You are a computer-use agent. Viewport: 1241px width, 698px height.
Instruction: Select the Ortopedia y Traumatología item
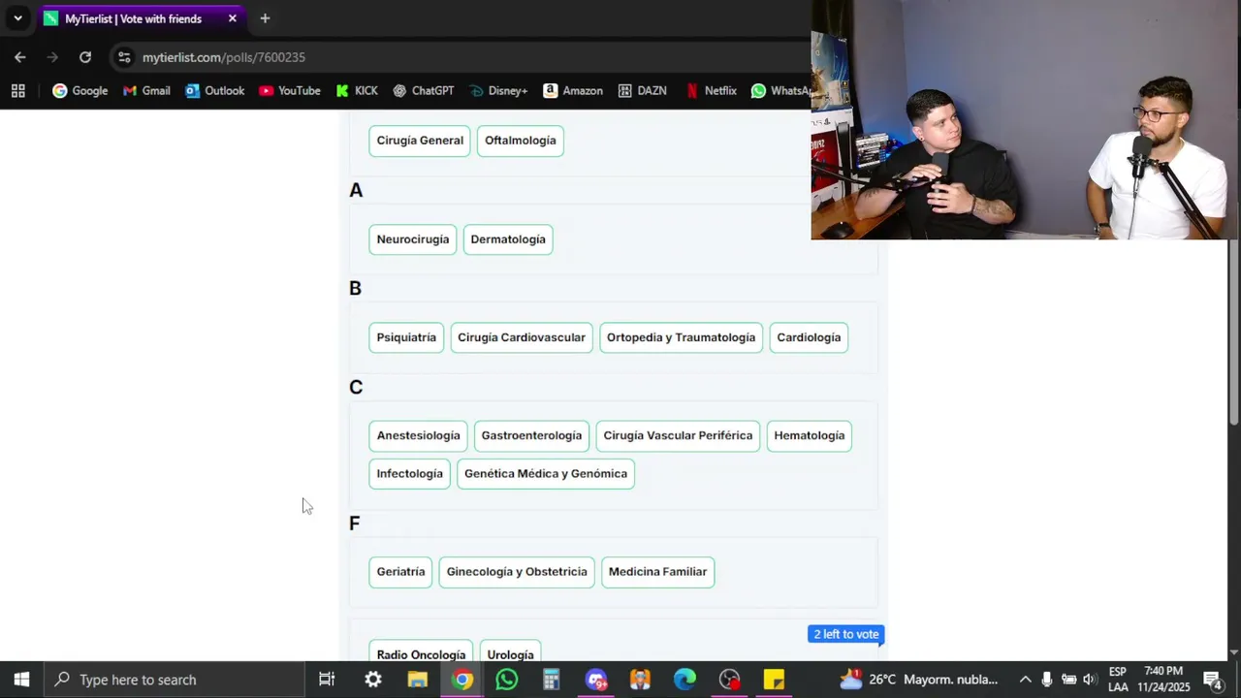point(681,337)
